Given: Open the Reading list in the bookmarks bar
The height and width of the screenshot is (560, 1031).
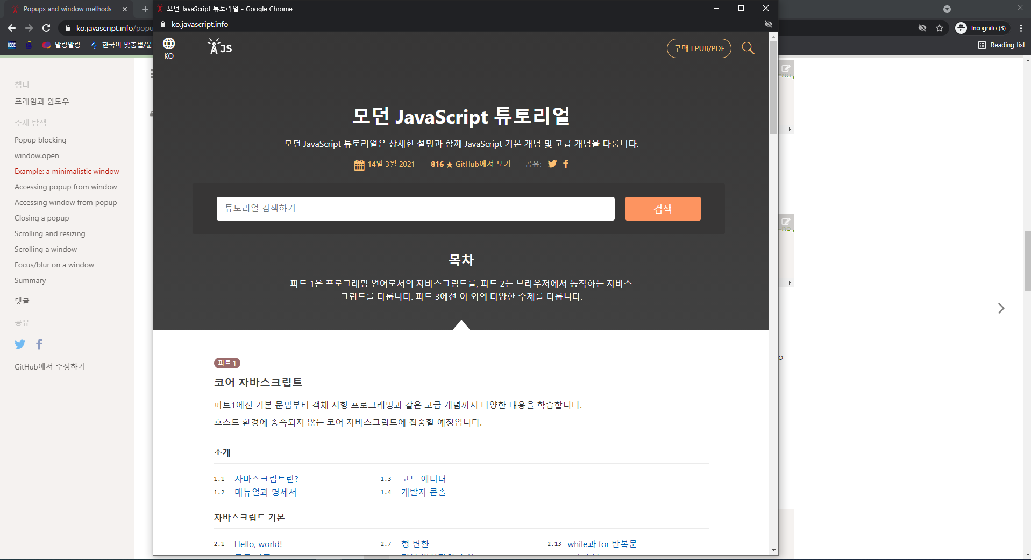Looking at the screenshot, I should tap(1001, 45).
